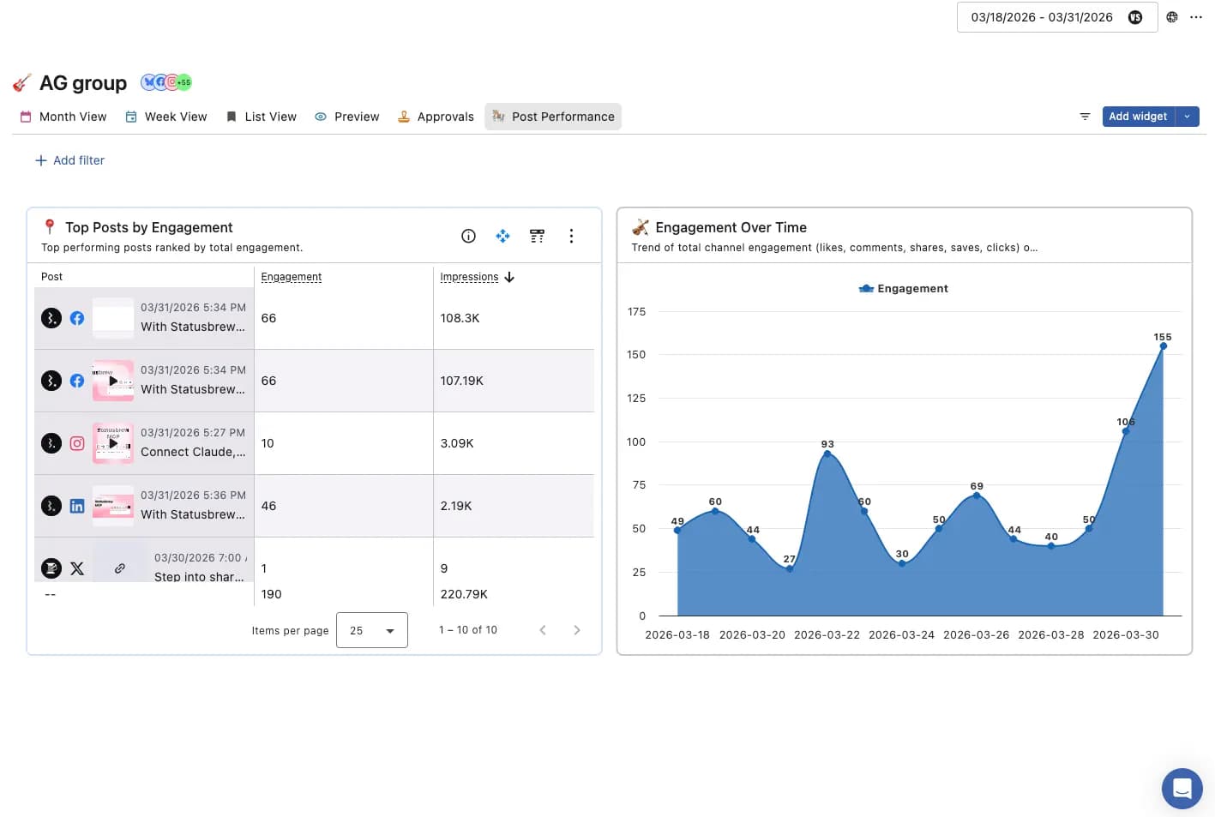Click the 03/31/2026 5:27 PM post timestamp
Image resolution: width=1215 pixels, height=817 pixels.
193,433
